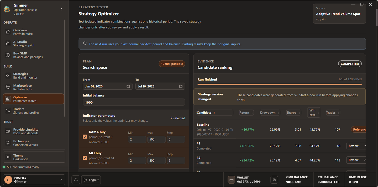This screenshot has width=378, height=187.
Task: Click the KAMA buy Min field
Action: click(137, 139)
